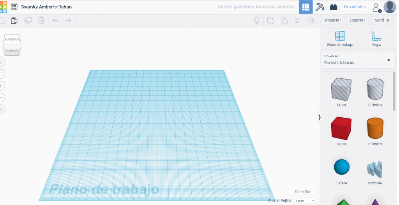Click the Importar button
Viewport: 399px width, 205px height.
click(x=332, y=20)
